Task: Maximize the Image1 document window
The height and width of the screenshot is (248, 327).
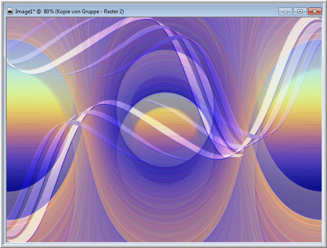Action: point(300,12)
